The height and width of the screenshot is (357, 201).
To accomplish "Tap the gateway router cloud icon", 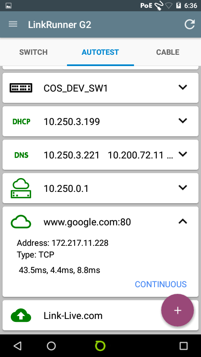I will tap(21, 188).
